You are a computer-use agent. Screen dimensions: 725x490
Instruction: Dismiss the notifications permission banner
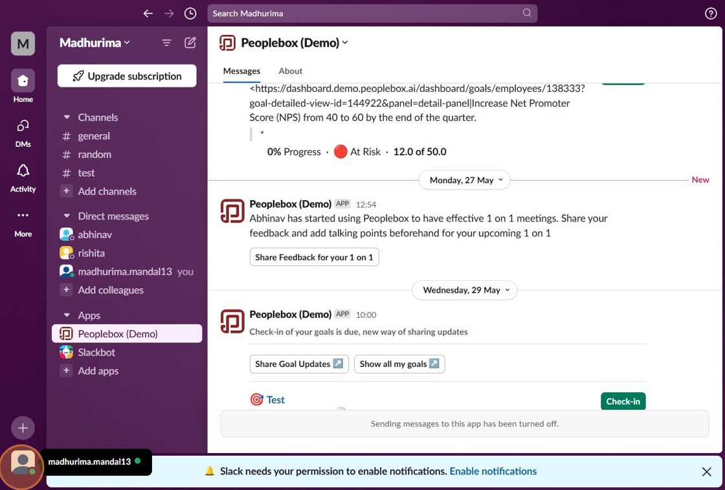click(706, 471)
